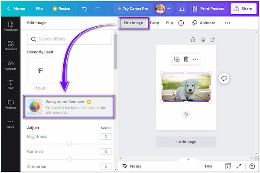Open the image info icon
Viewport: 260px width, 173px height.
point(181,23)
